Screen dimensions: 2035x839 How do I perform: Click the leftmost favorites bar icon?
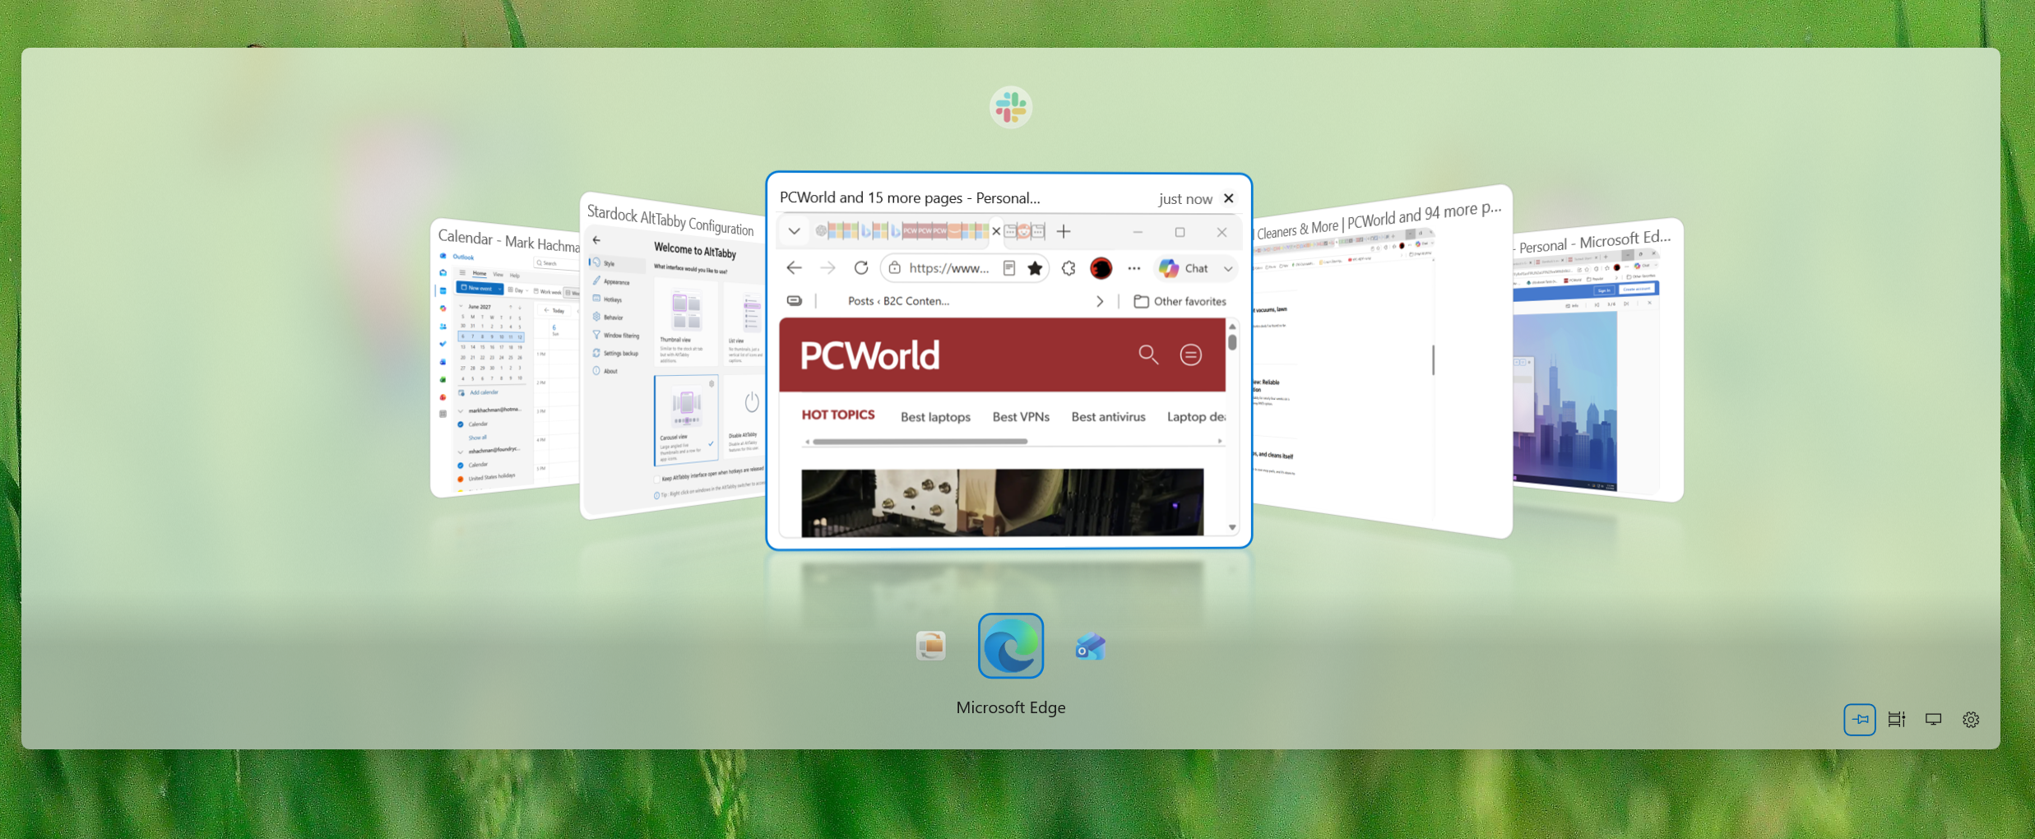tap(794, 301)
